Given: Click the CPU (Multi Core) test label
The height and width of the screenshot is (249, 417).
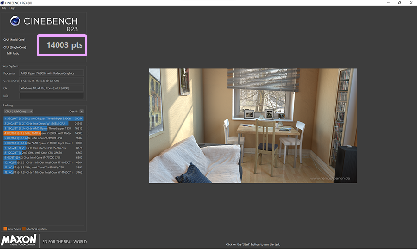Looking at the screenshot, I should (14, 40).
